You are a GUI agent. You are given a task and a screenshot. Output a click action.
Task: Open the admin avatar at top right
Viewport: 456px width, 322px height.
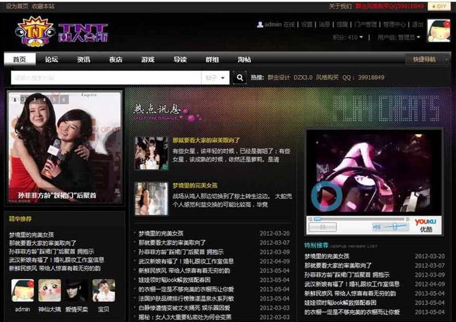[438, 31]
